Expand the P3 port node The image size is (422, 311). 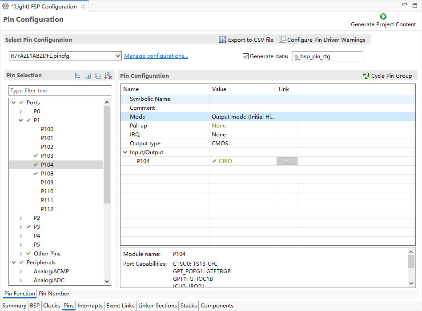point(21,227)
